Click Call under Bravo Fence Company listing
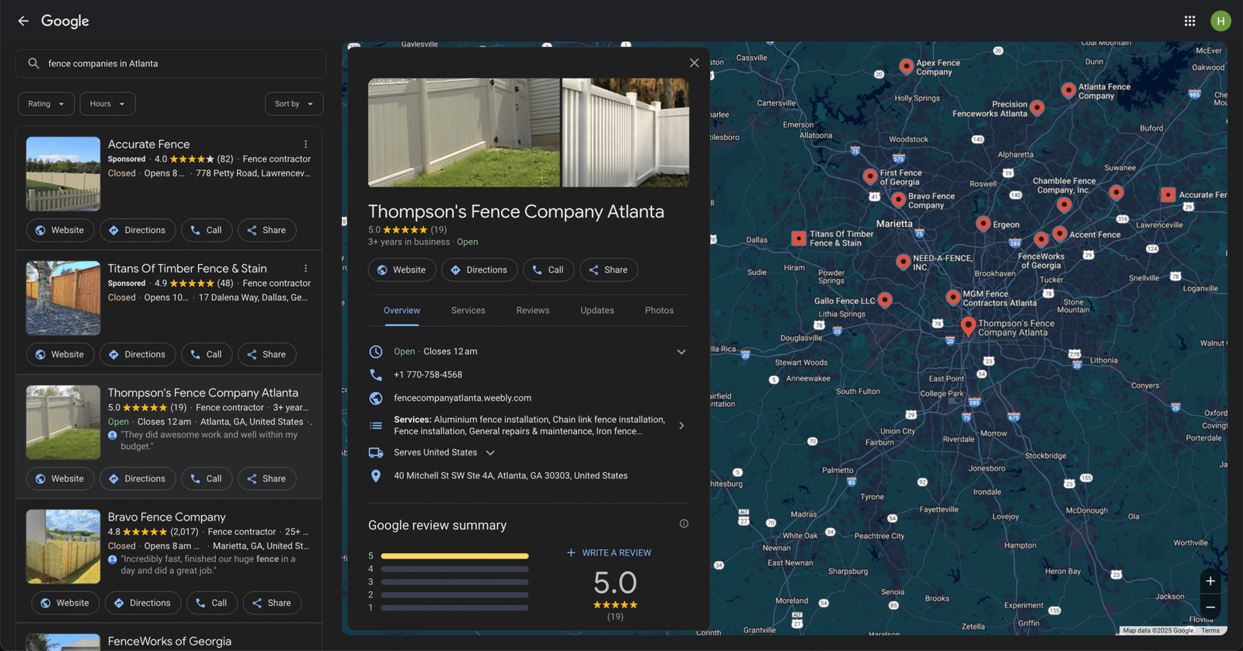 212,603
